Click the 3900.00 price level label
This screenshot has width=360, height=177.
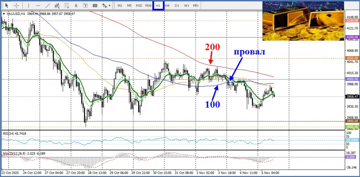[x=352, y=121]
